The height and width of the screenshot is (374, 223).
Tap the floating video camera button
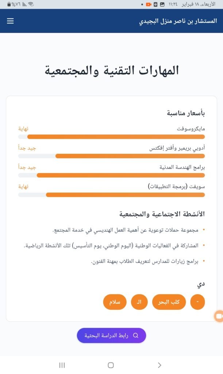click(219, 316)
